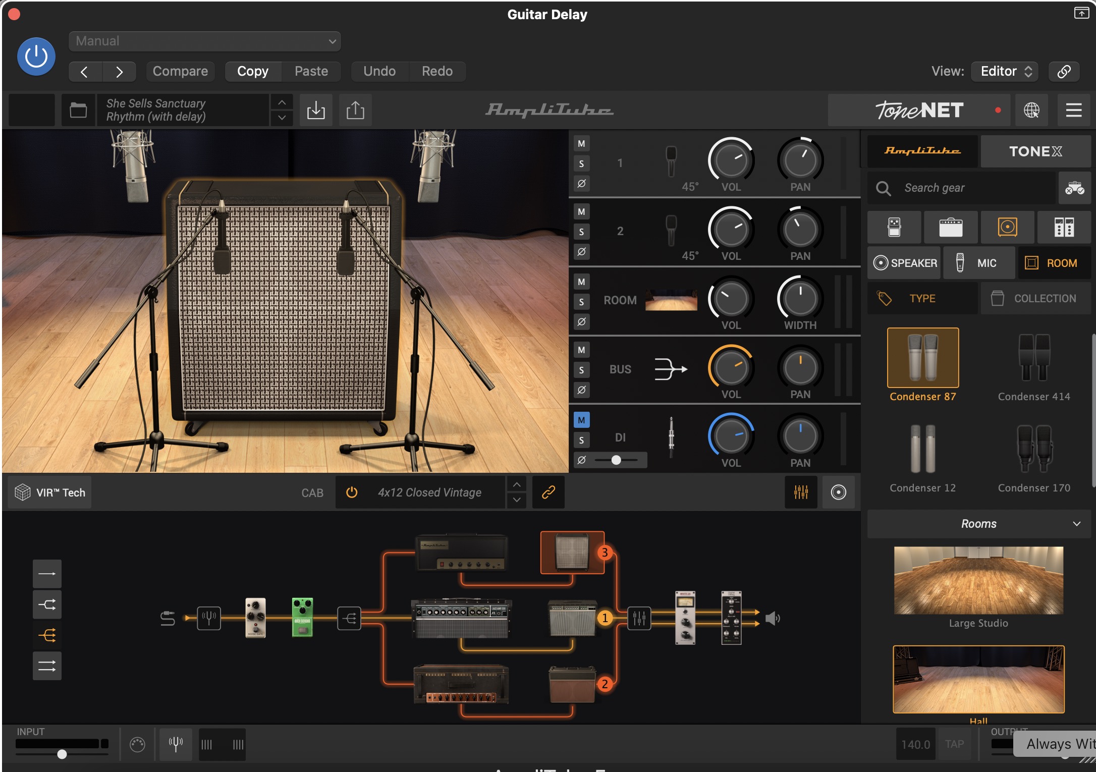Select next cabinet model with down arrow
This screenshot has width=1096, height=772.
coord(517,500)
